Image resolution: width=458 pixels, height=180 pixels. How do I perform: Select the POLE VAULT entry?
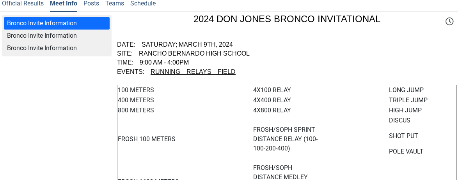point(406,152)
